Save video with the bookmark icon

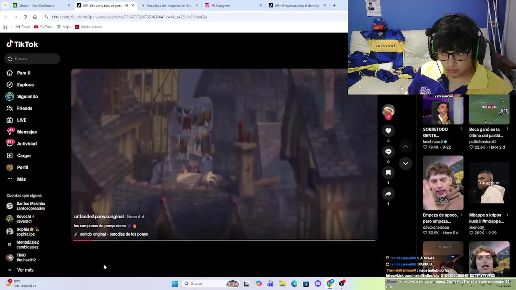pos(388,173)
